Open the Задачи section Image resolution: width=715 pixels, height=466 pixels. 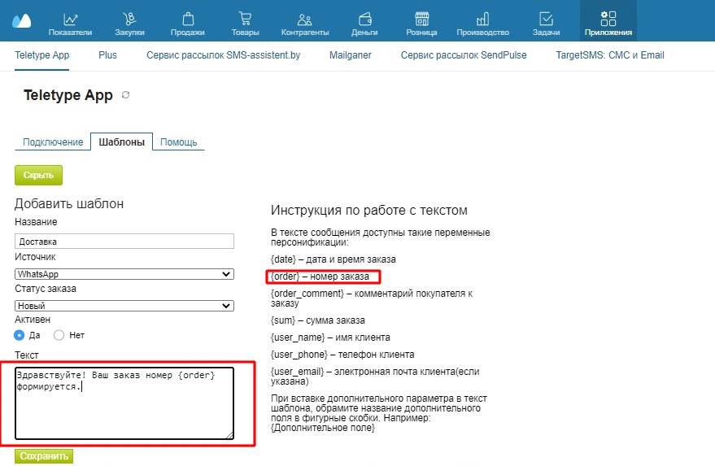point(546,24)
